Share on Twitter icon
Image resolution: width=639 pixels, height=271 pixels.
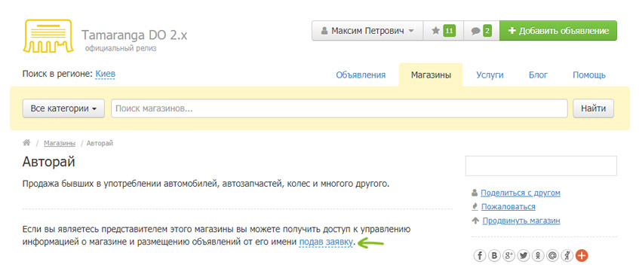[x=524, y=255]
